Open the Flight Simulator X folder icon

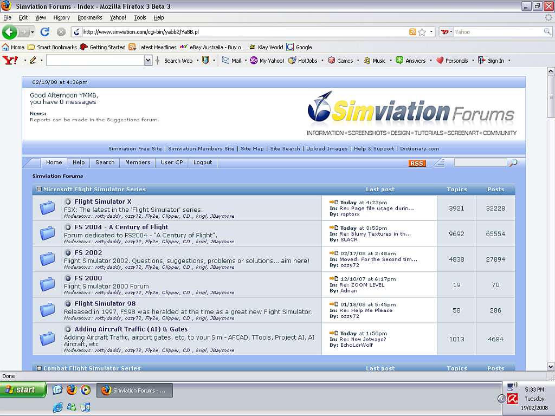click(x=48, y=208)
